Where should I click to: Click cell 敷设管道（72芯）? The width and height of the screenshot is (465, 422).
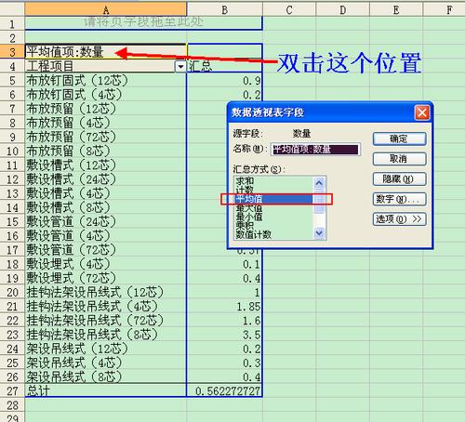coord(106,250)
